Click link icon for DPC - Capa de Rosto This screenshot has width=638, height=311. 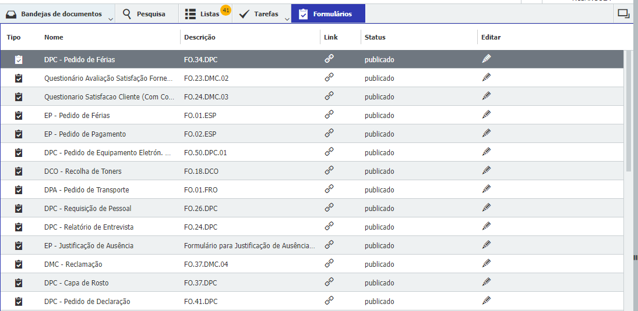coord(329,283)
